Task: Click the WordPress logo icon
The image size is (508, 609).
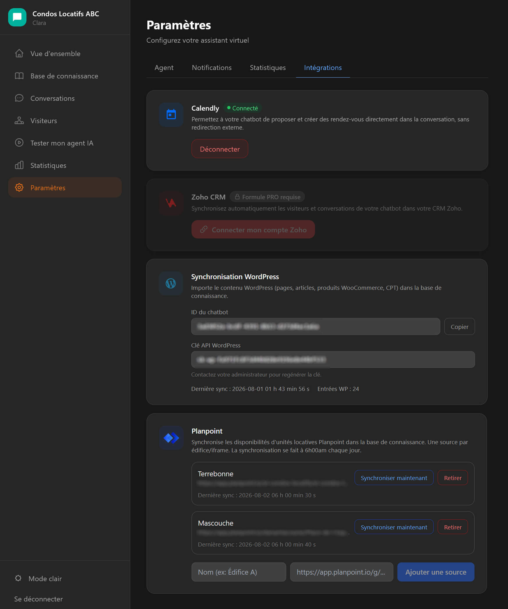Action: click(171, 283)
